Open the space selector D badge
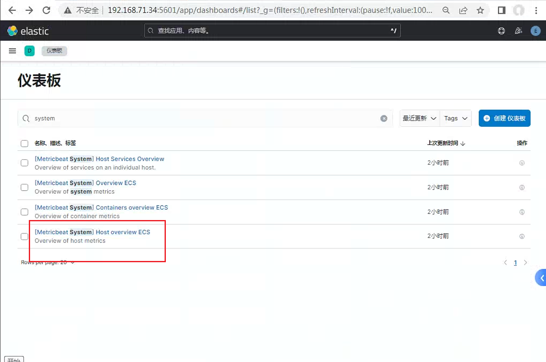The width and height of the screenshot is (546, 362). (x=29, y=51)
